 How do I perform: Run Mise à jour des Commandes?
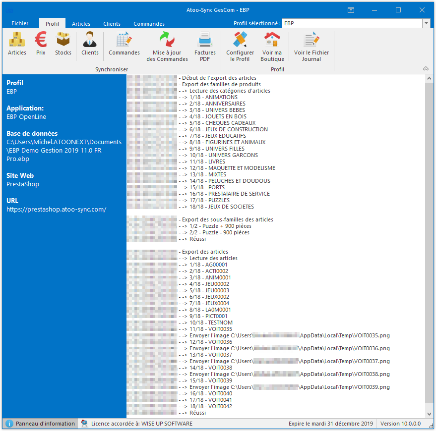pos(167,47)
